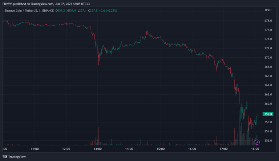279x161 pixels.
Task: Click the BINANCE exchange label in legend
Action: coord(48,11)
